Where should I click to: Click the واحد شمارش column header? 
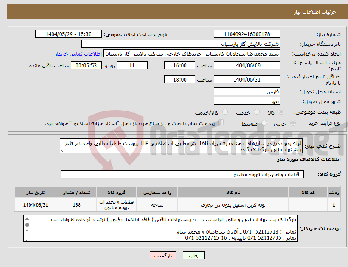pos(157,193)
